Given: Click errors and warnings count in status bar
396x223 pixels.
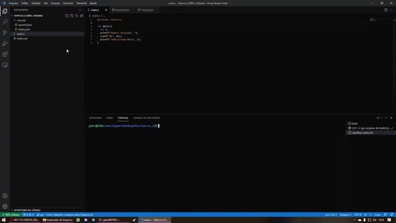Looking at the screenshot, I should [28, 215].
